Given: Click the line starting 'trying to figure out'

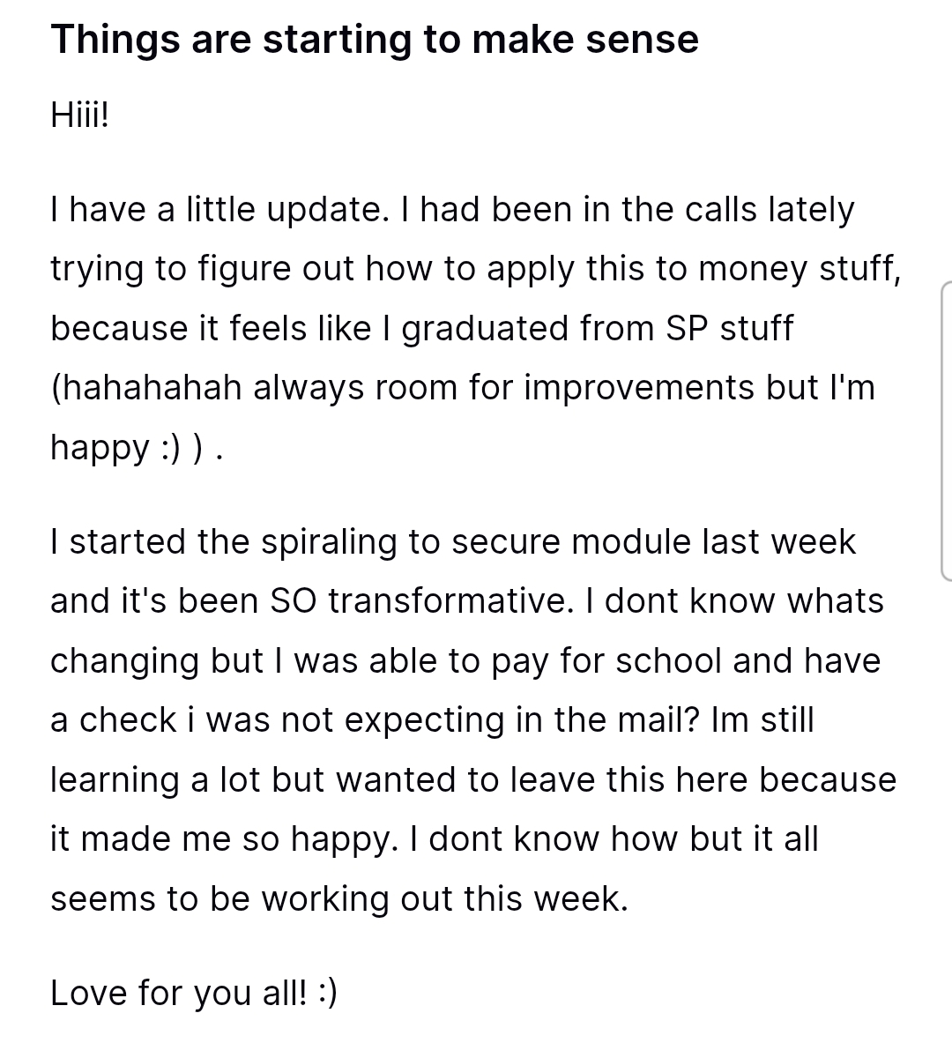Looking at the screenshot, I should tap(476, 269).
